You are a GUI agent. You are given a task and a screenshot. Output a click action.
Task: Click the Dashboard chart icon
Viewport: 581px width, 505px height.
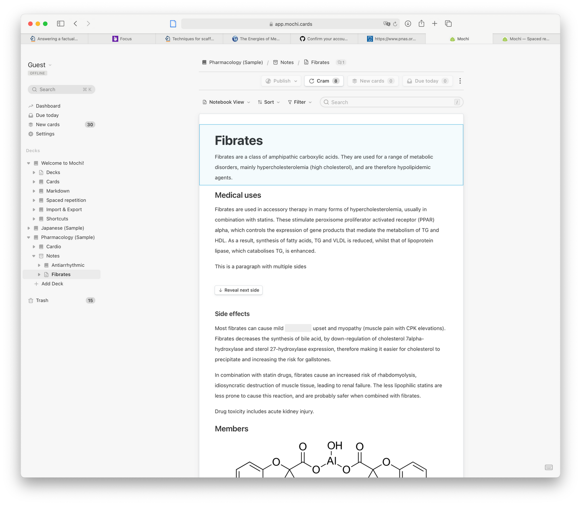coord(31,106)
